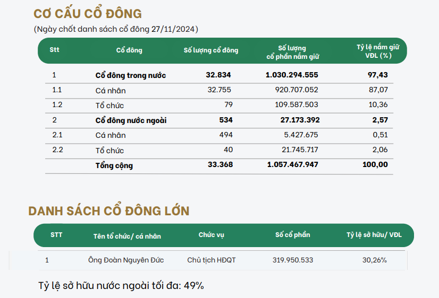Click the 'Tên tổ chức/ cá nhân' header
Image resolution: width=439 pixels, height=298 pixels.
(127, 236)
